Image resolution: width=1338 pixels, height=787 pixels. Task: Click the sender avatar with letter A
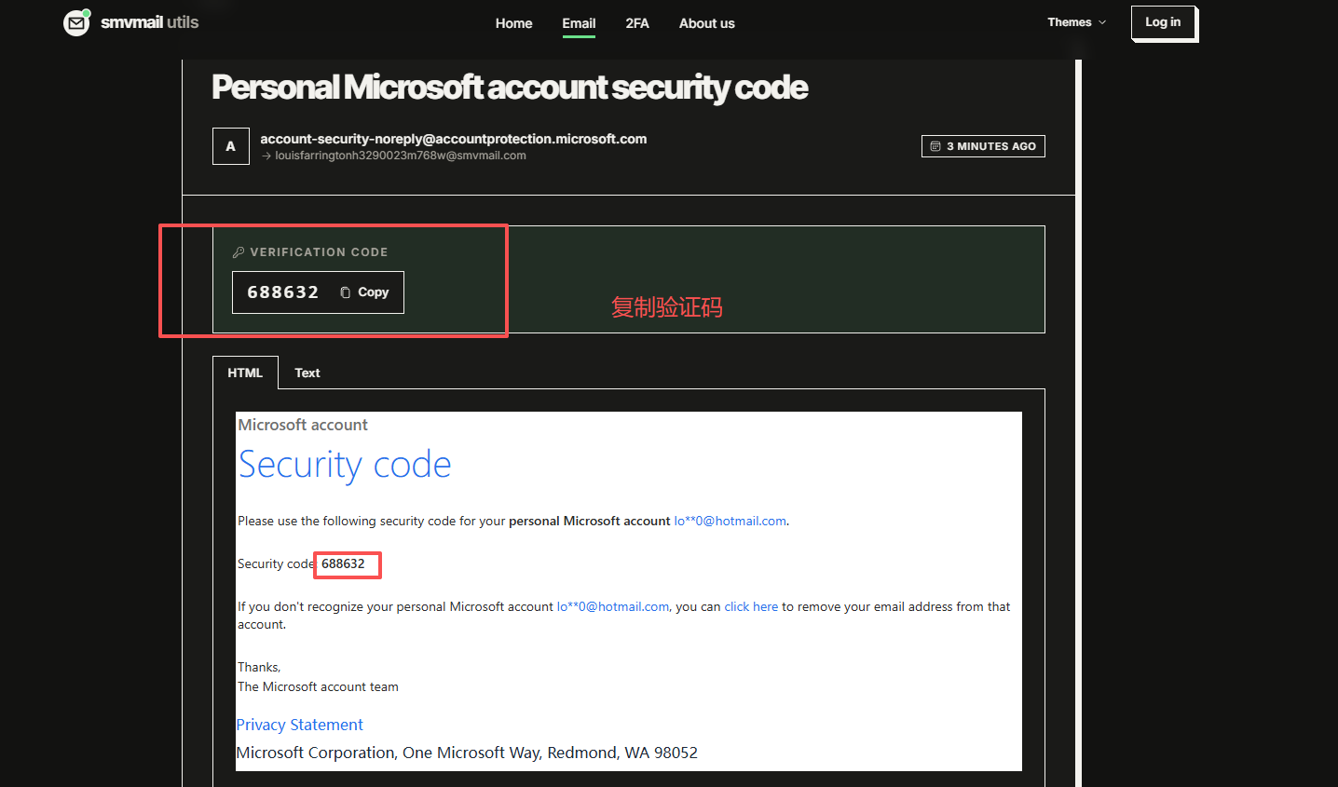[x=231, y=146]
